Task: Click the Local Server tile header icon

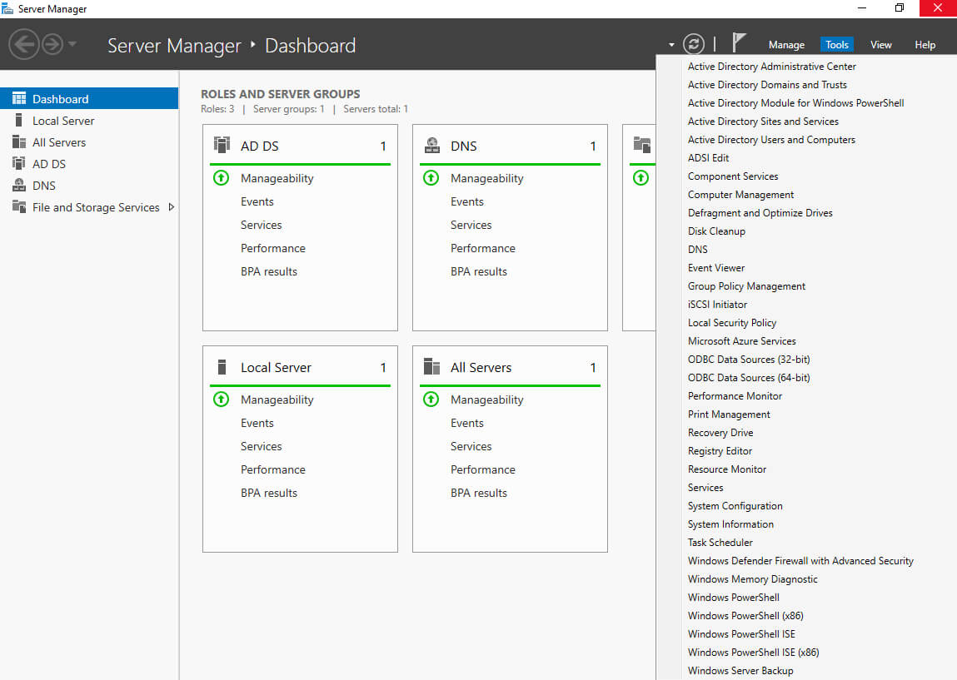Action: point(222,366)
